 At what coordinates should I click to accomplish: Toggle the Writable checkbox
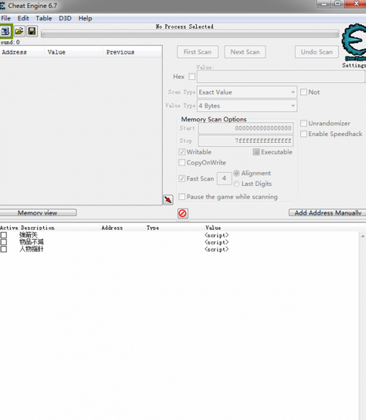click(x=182, y=152)
